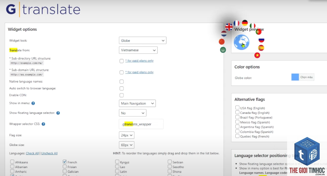The image size is (327, 176).
Task: Check the Amharic language checkbox
Action: (x=12, y=171)
